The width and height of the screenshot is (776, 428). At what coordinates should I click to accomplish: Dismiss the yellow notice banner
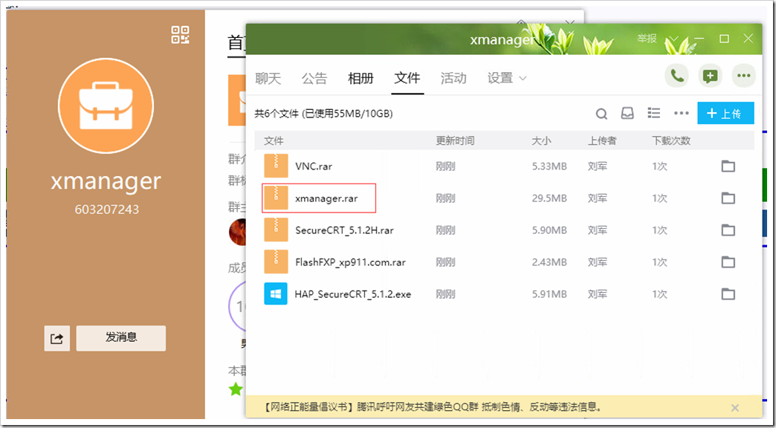(735, 408)
